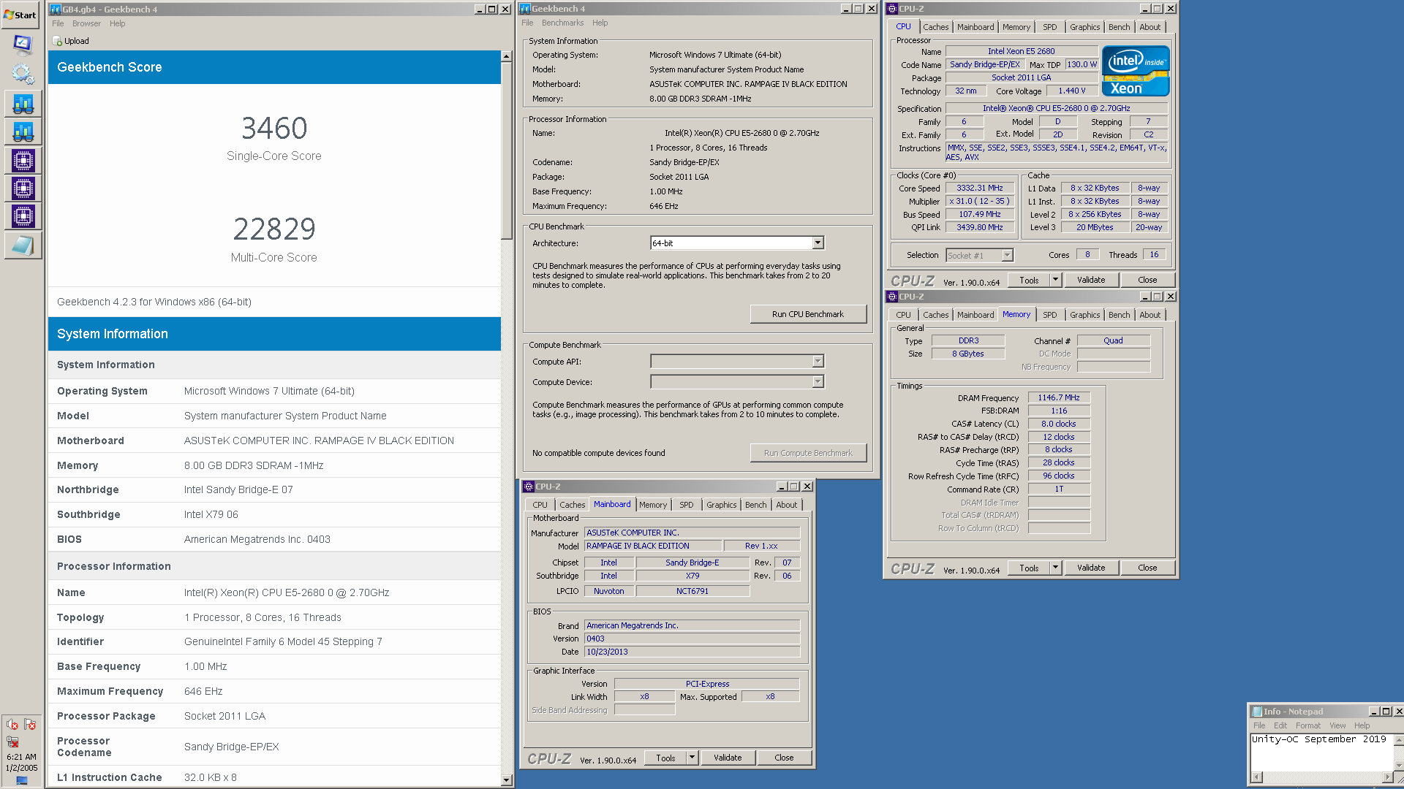This screenshot has width=1404, height=789.
Task: Click the multi-core score 22829
Action: [274, 229]
